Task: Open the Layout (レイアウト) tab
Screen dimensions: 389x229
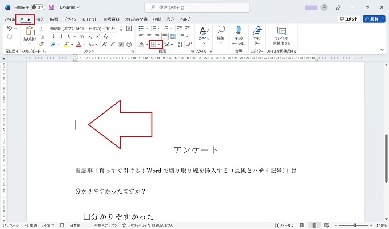Action: tap(90, 19)
